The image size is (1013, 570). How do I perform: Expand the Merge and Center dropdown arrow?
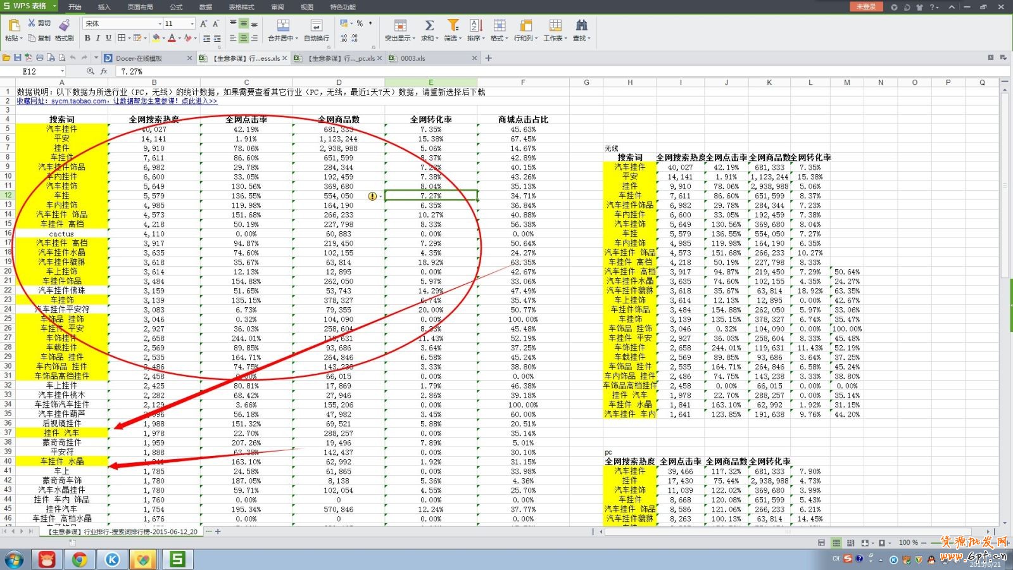[x=297, y=38]
